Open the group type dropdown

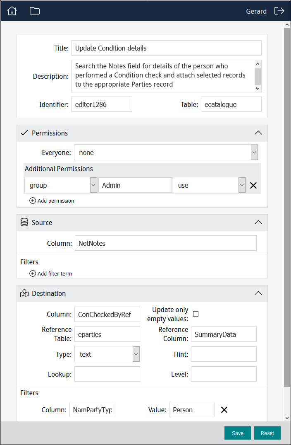93,185
